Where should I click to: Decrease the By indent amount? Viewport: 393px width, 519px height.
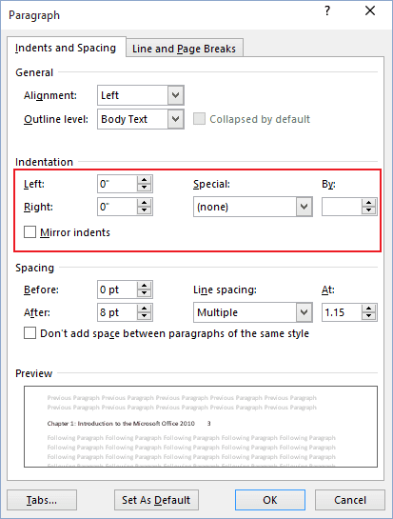point(369,210)
